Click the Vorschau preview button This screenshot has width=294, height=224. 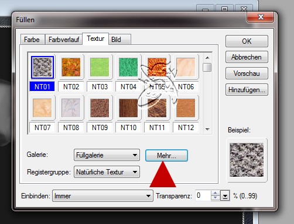(247, 73)
